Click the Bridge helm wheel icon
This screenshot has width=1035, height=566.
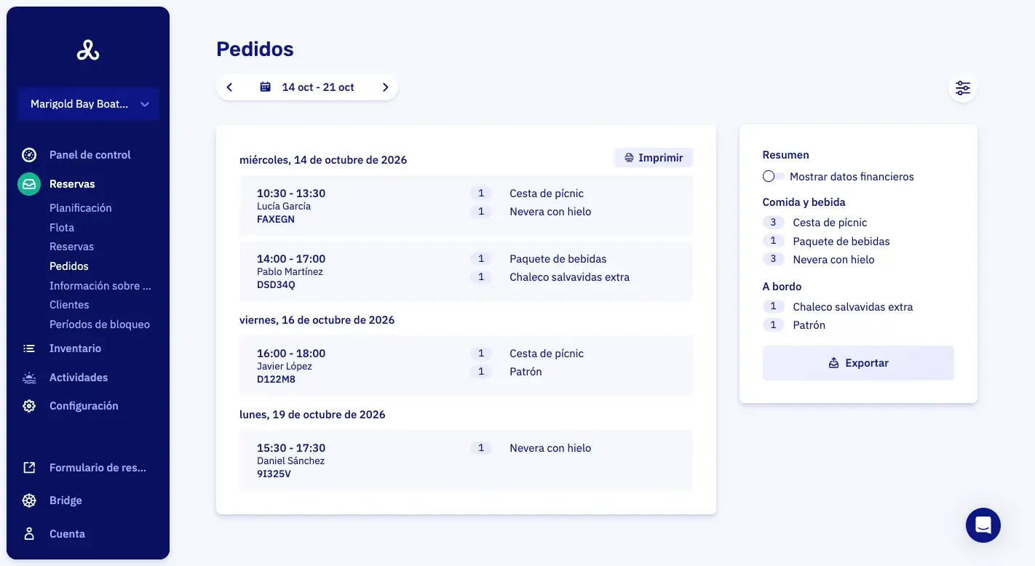pos(29,501)
